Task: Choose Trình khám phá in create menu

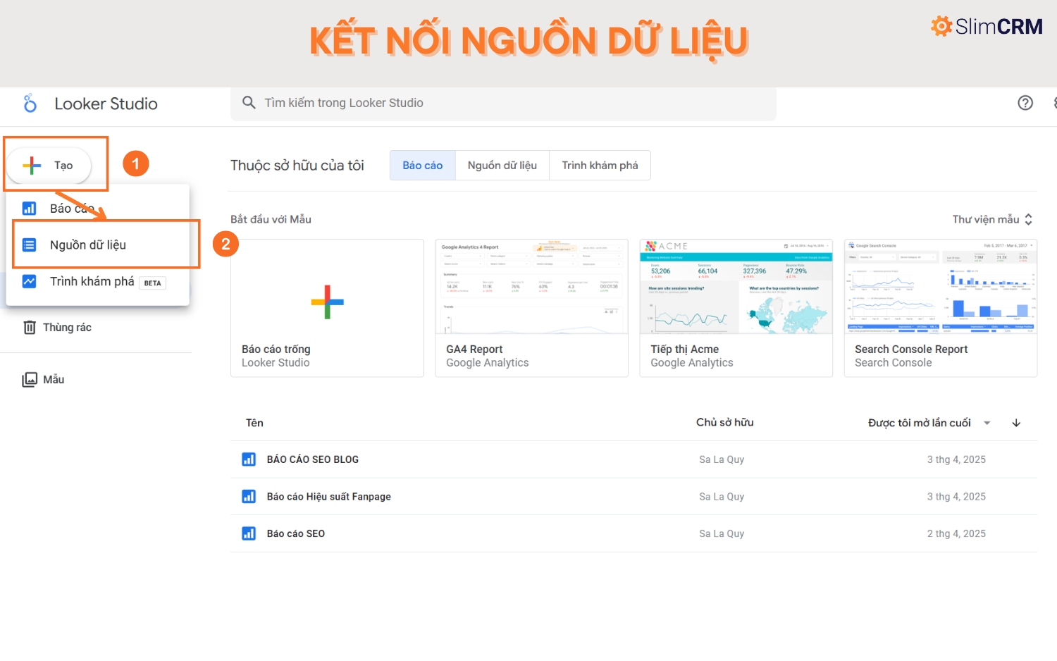Action: coord(98,281)
